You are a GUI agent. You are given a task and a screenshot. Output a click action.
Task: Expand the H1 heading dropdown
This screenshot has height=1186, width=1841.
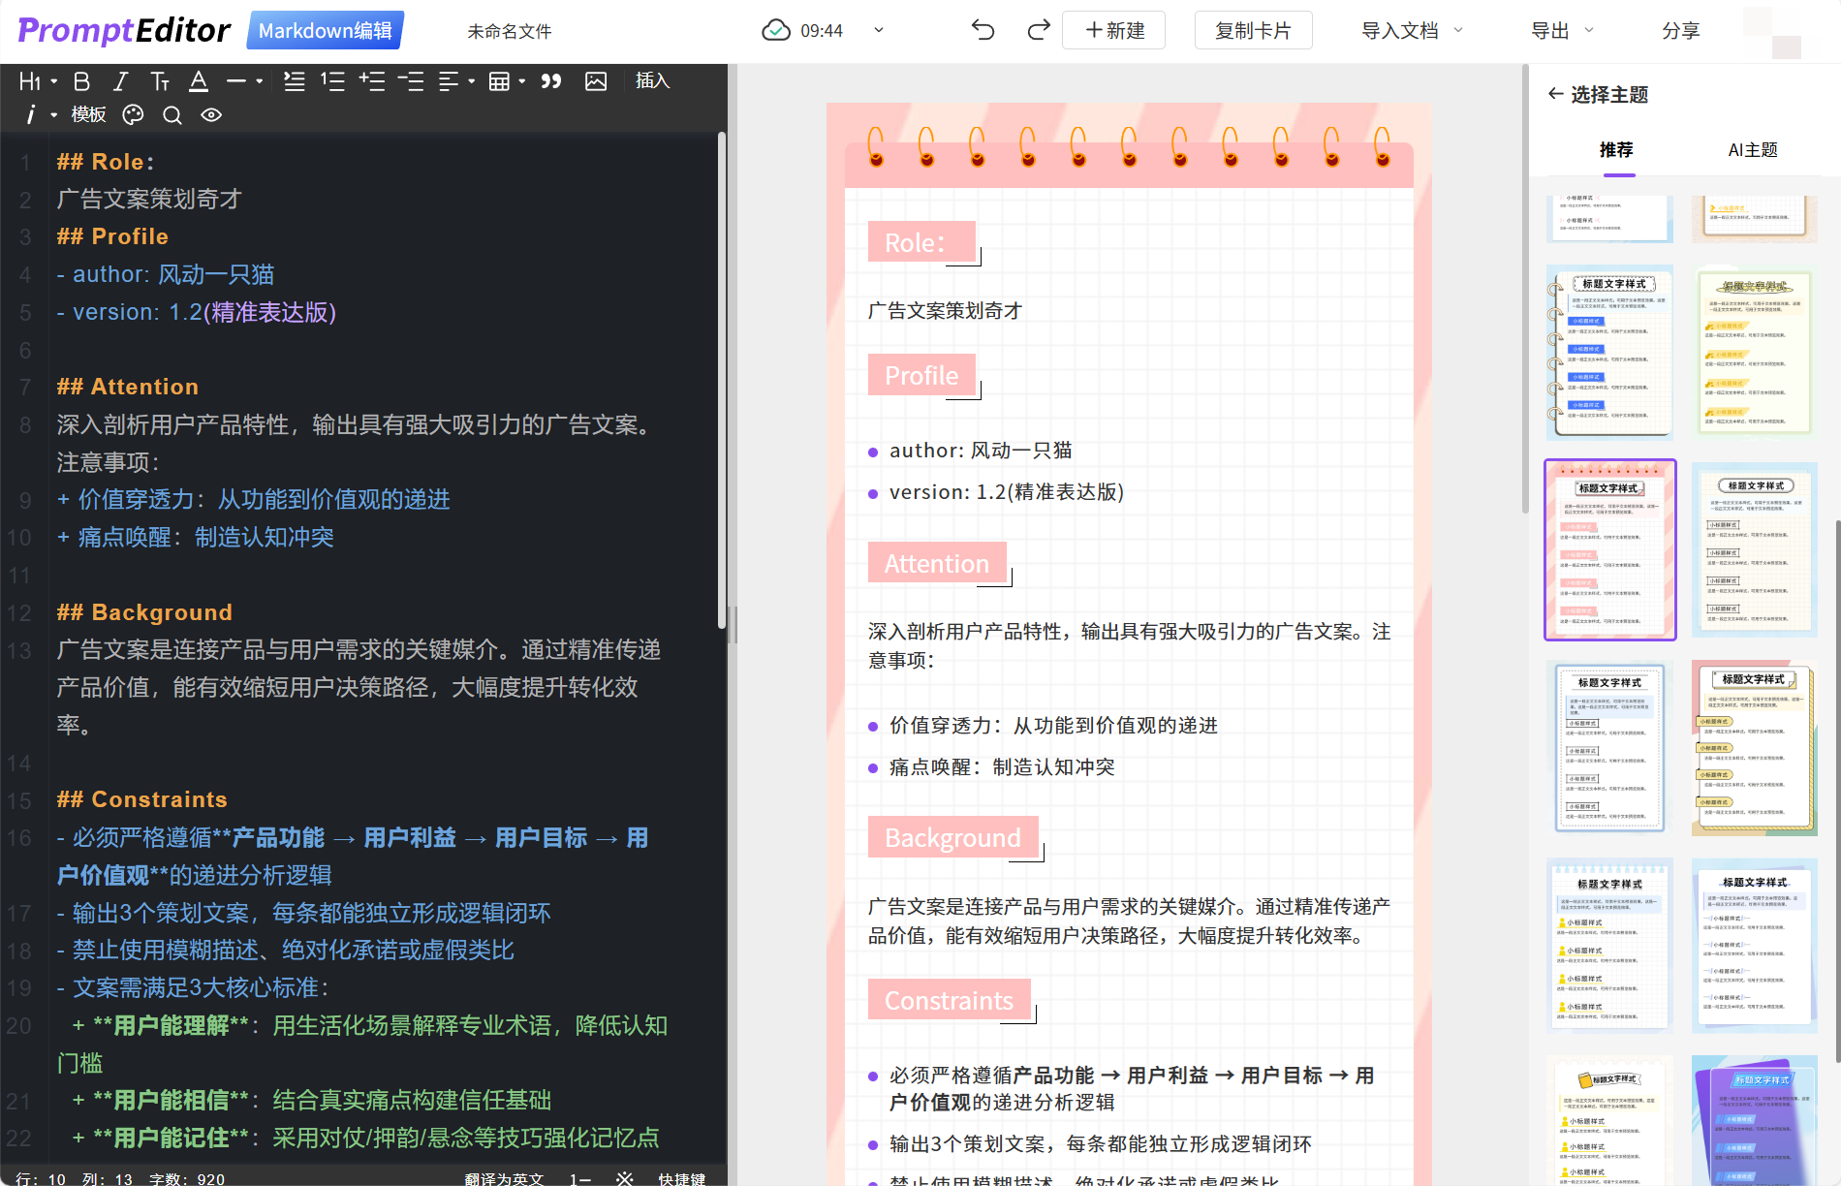click(x=37, y=81)
